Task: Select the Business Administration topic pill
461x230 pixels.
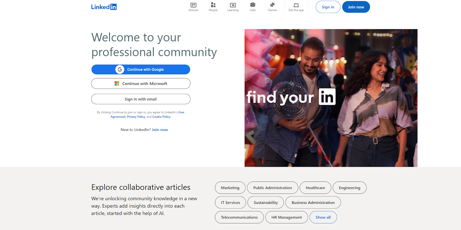Action: (x=313, y=202)
